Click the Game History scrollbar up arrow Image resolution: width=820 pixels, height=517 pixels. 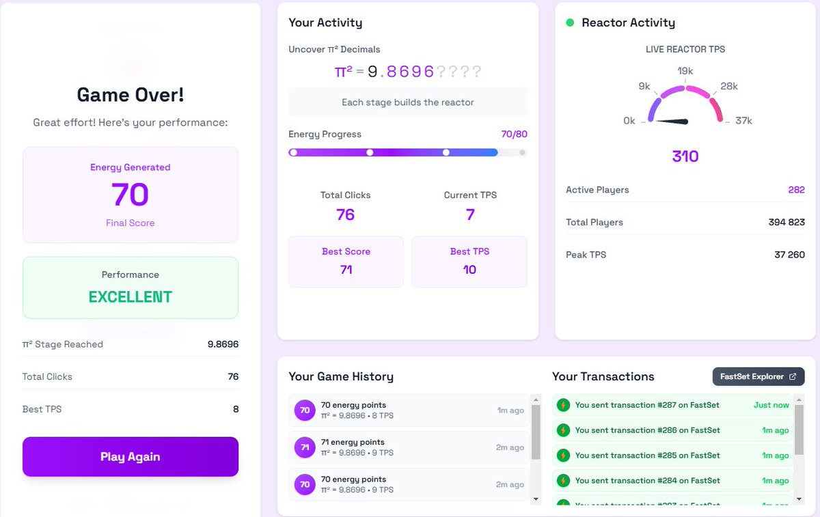click(x=536, y=399)
